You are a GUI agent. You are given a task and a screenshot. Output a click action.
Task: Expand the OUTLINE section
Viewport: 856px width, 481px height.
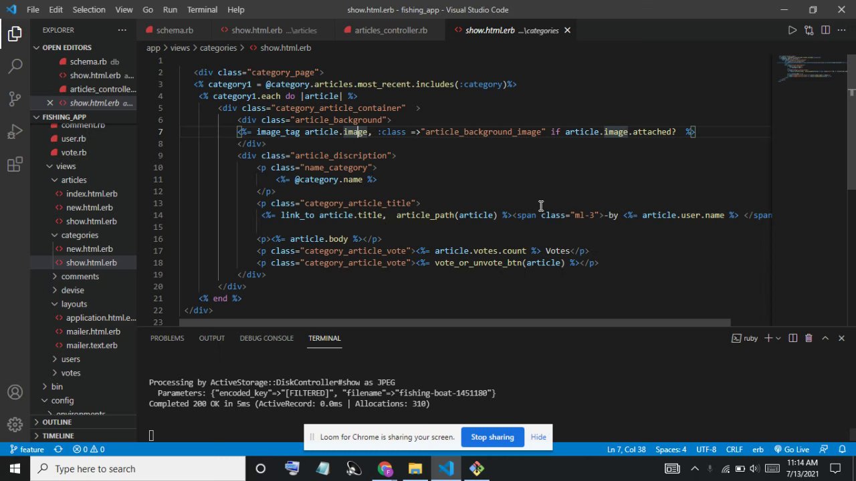coord(57,422)
